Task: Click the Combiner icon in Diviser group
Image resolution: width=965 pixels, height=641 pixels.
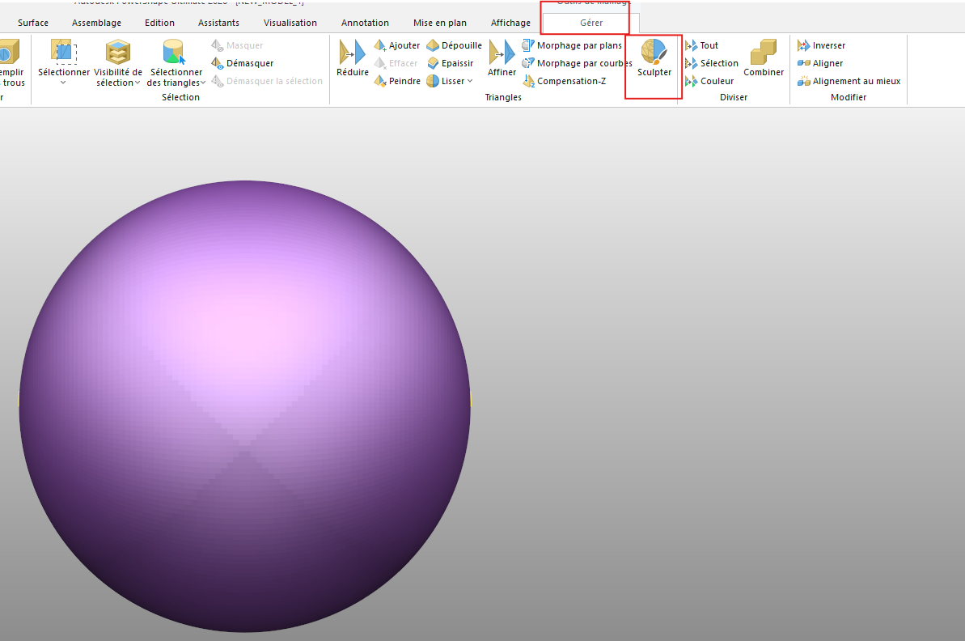Action: [763, 57]
